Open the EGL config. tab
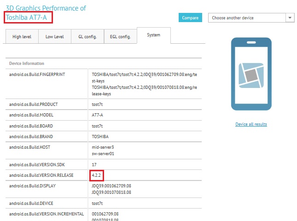 coord(121,36)
